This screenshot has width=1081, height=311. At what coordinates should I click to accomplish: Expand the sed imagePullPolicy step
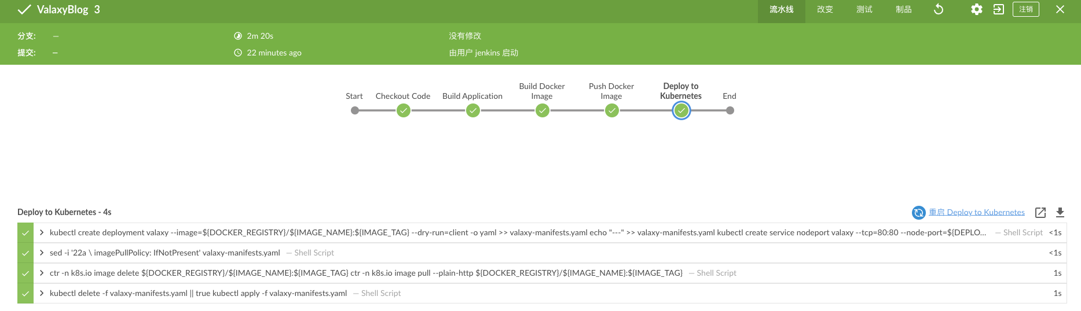pyautogui.click(x=42, y=253)
